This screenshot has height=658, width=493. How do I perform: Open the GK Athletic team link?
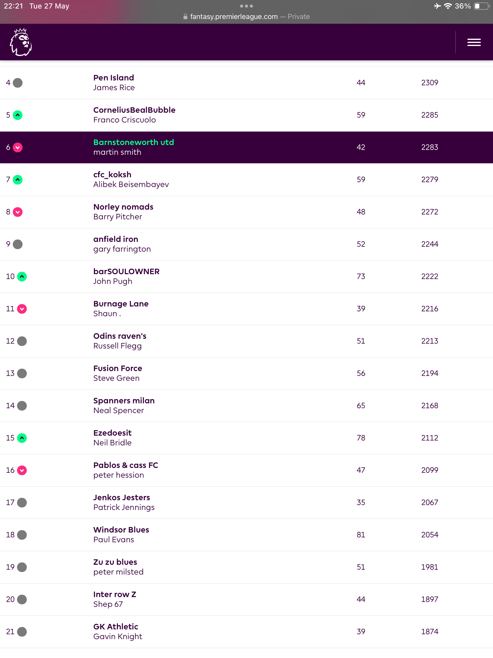(x=116, y=627)
